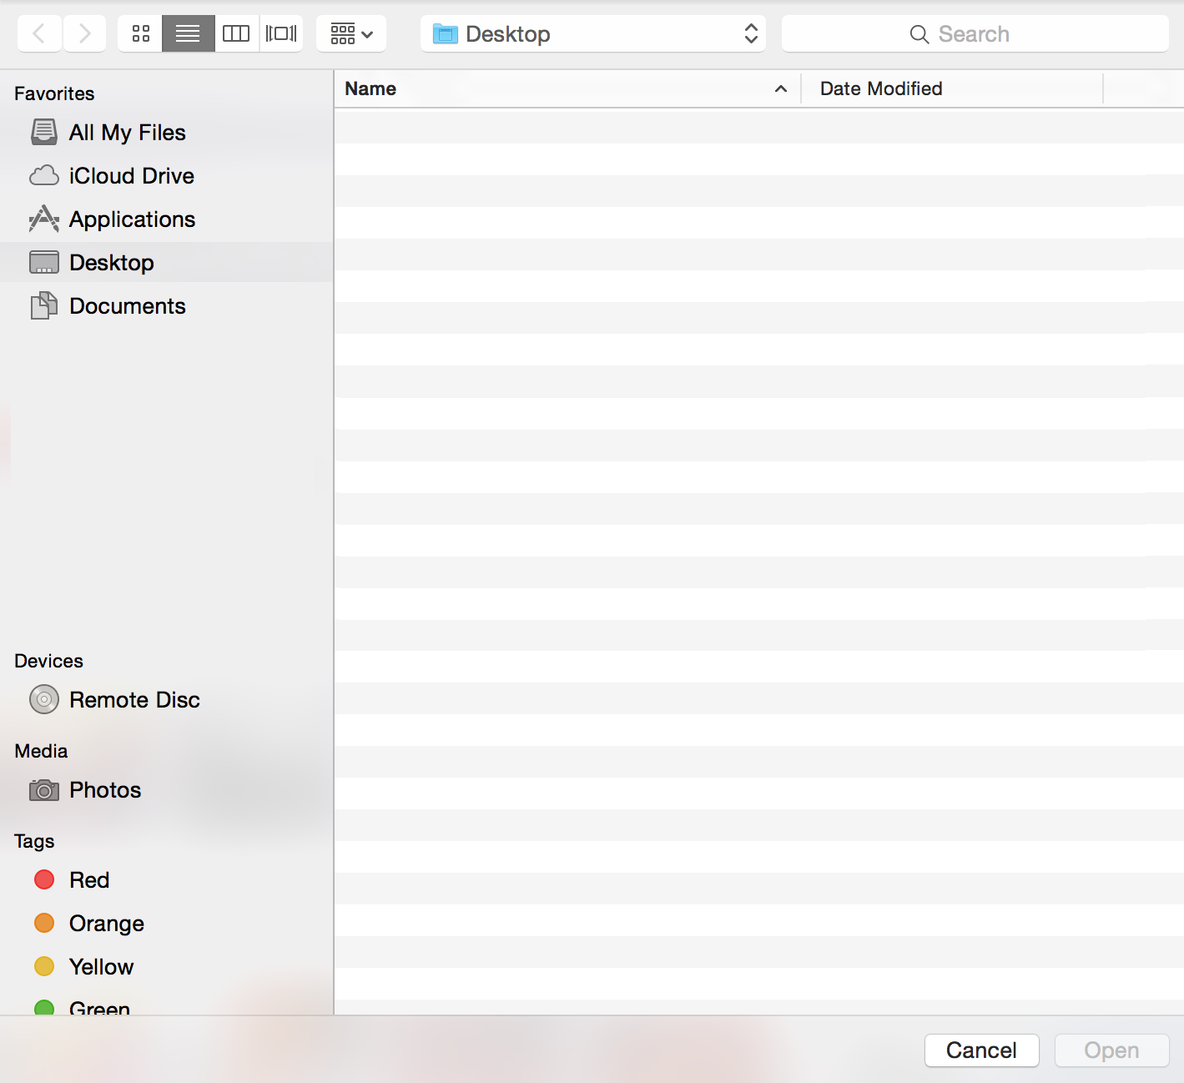The width and height of the screenshot is (1184, 1083).
Task: Sort files by Date Modified
Action: (x=880, y=88)
